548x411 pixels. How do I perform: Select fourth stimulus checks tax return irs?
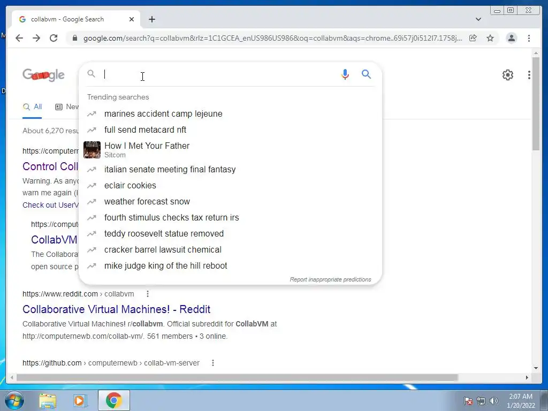(230, 218)
